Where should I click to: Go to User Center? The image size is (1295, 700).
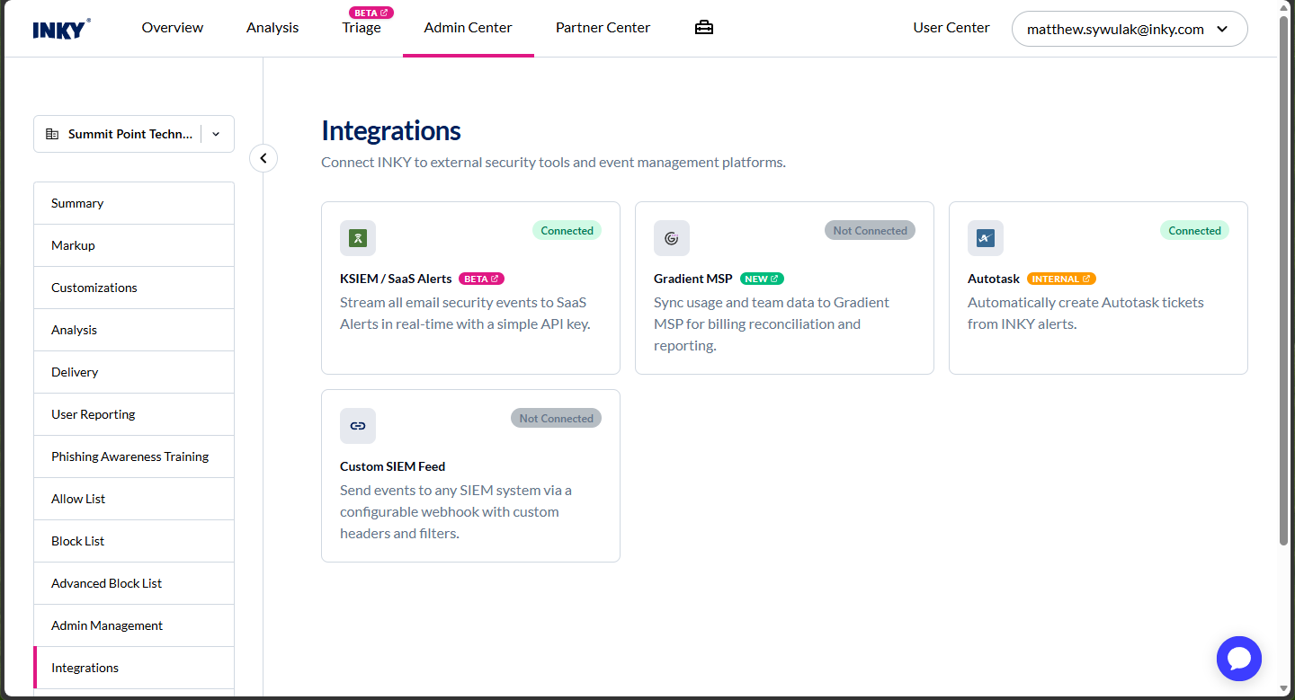[x=951, y=28]
